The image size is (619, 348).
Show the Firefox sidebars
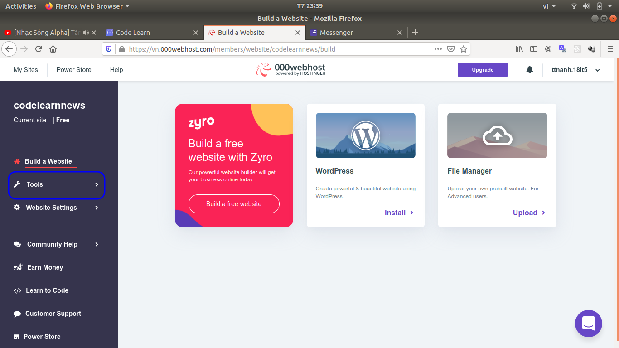534,49
